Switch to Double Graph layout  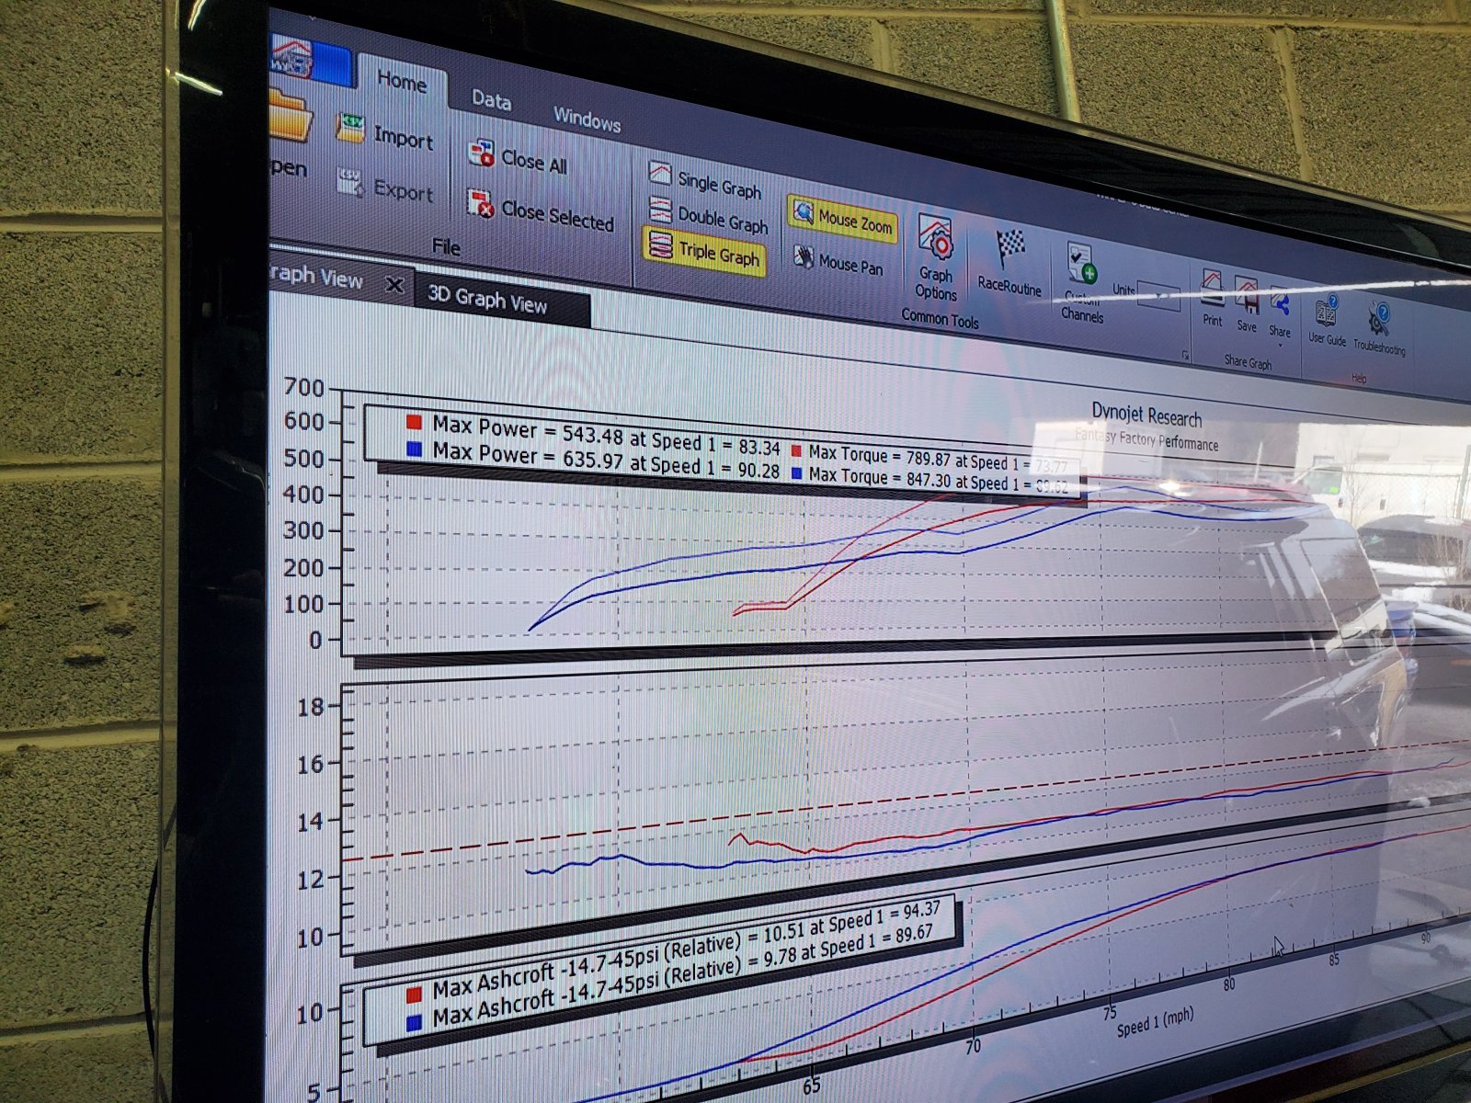[708, 217]
